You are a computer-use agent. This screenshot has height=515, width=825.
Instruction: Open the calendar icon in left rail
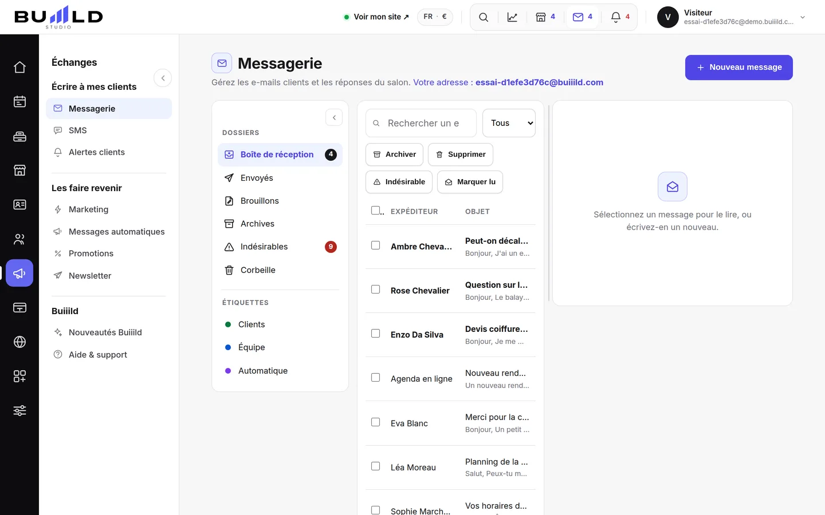pos(19,102)
